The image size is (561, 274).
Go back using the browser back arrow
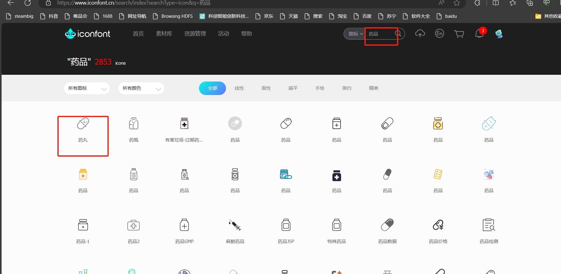(11, 3)
